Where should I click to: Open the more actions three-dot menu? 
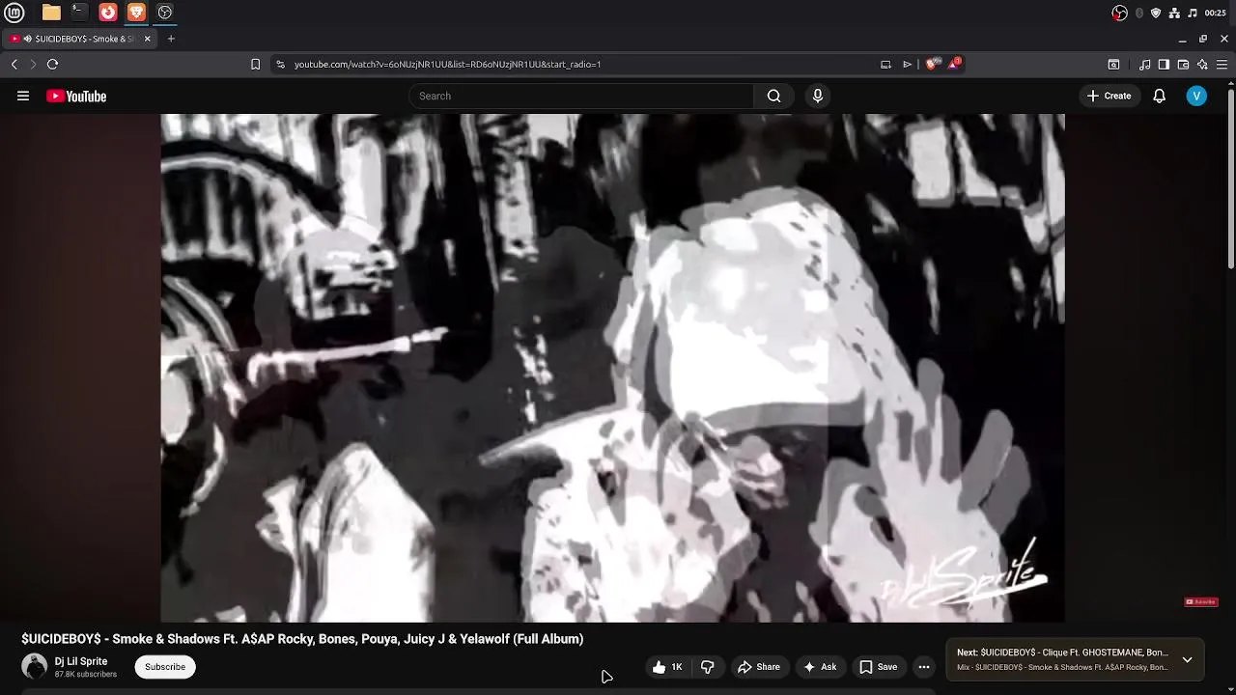(924, 667)
